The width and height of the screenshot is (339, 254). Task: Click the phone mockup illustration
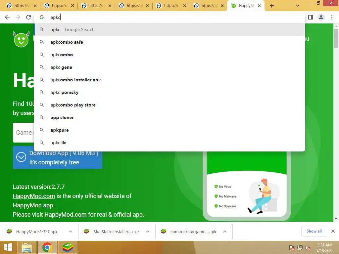click(x=247, y=186)
